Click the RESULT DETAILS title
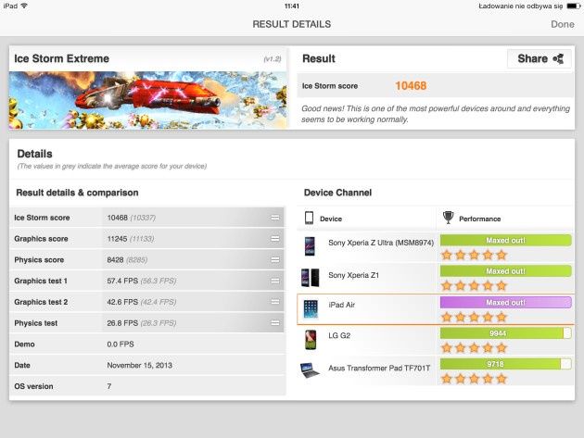This screenshot has width=584, height=438. (x=292, y=24)
